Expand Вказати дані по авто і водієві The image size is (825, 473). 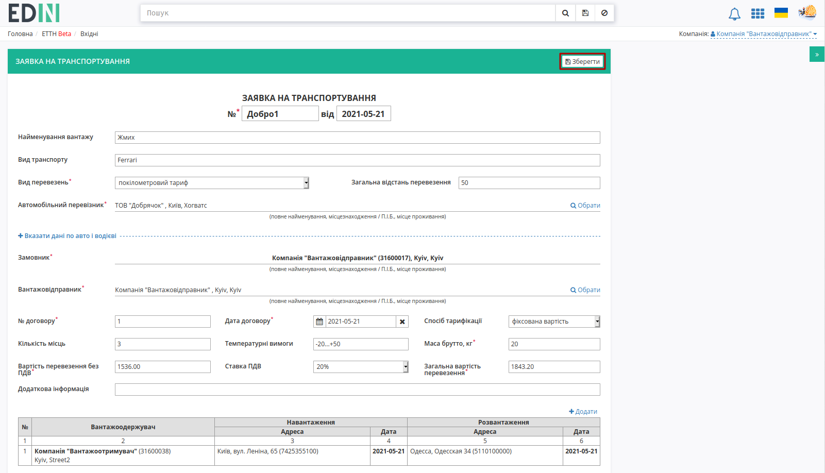67,236
